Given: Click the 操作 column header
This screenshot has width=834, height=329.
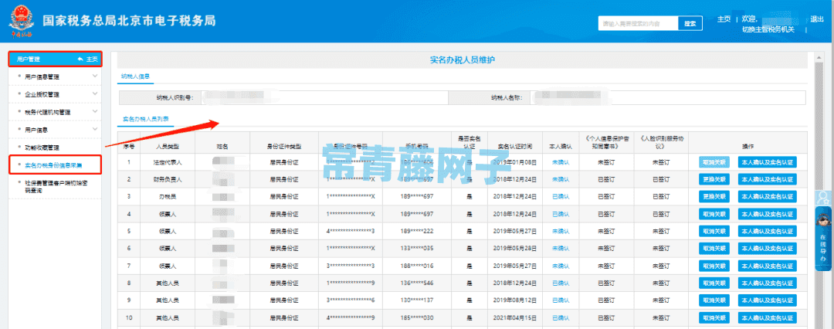Looking at the screenshot, I should tap(748, 145).
